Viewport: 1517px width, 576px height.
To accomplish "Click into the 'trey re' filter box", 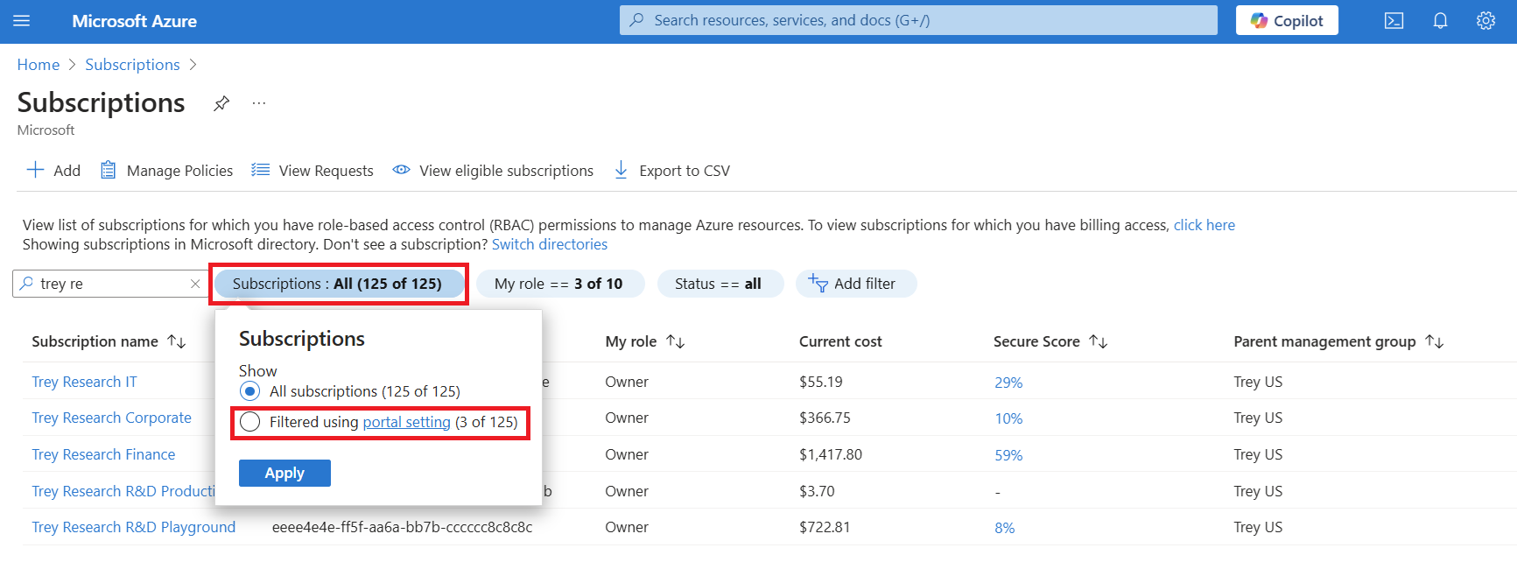I will (x=109, y=284).
